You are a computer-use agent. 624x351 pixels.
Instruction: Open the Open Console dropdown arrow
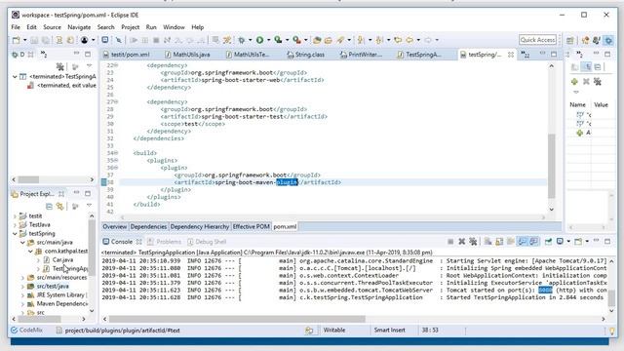pyautogui.click(x=587, y=242)
